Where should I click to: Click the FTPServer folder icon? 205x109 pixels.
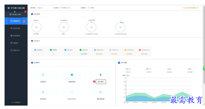click(125, 50)
